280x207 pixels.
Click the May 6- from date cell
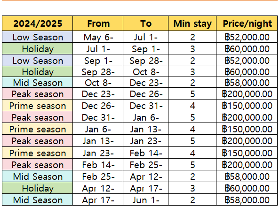point(98,37)
